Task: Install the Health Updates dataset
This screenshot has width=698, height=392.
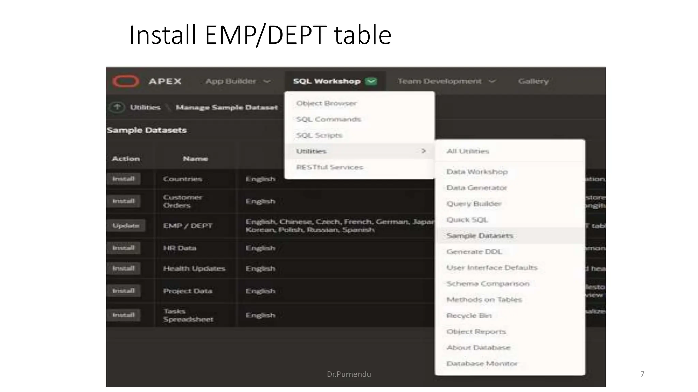Action: [123, 268]
